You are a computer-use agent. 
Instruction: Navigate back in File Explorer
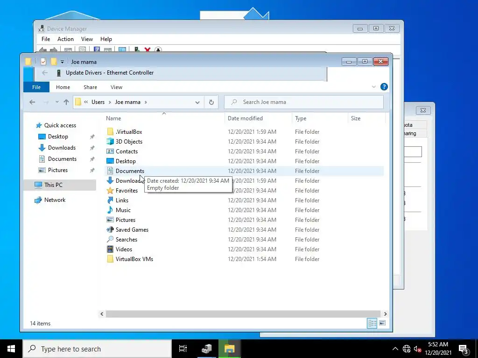[x=32, y=102]
